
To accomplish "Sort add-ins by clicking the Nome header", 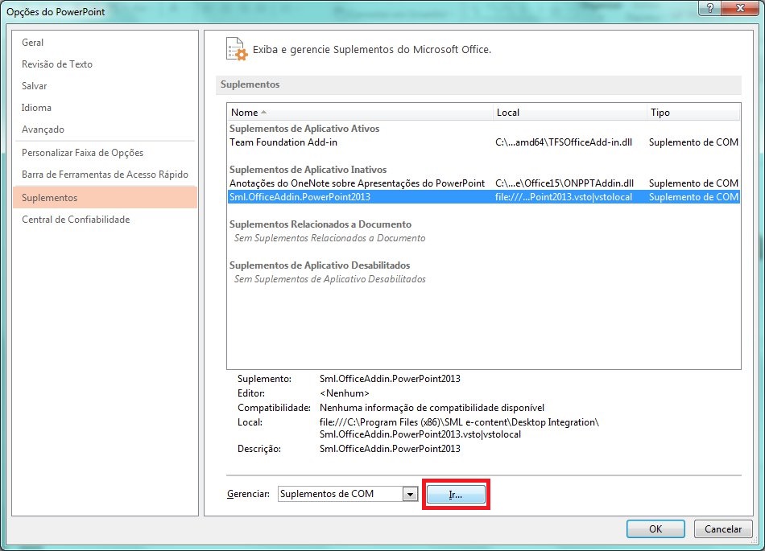I will (246, 112).
